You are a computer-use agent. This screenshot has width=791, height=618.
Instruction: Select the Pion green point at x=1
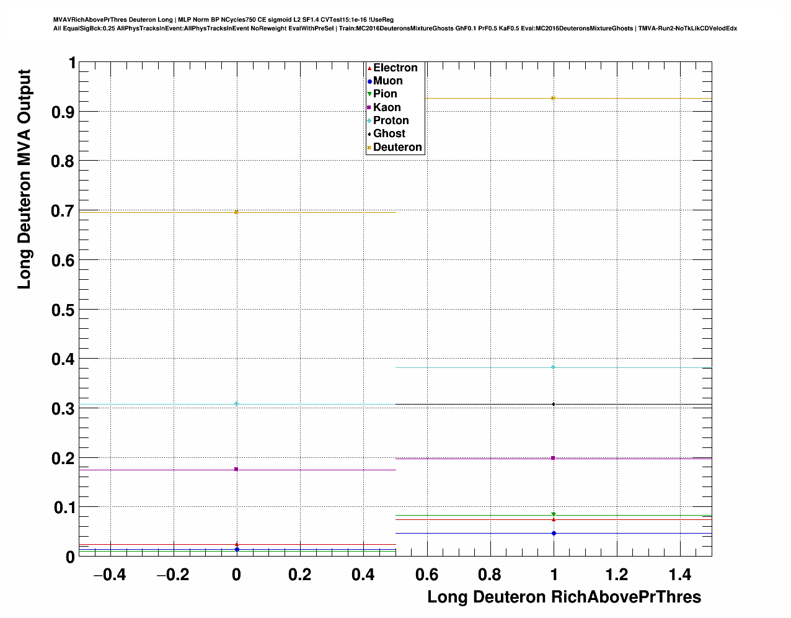(x=554, y=514)
